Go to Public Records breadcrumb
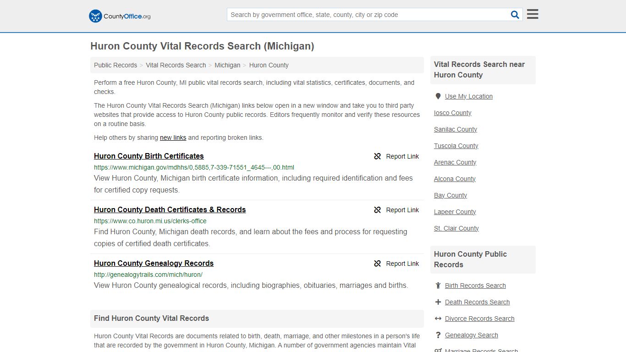Viewport: 626px width, 352px height. (115, 65)
